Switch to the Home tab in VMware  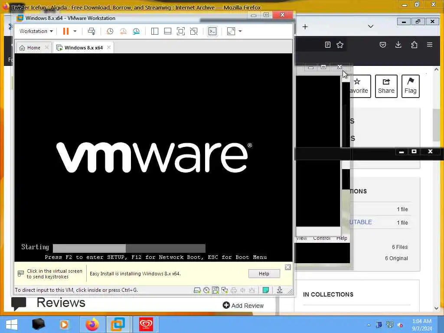click(x=30, y=48)
